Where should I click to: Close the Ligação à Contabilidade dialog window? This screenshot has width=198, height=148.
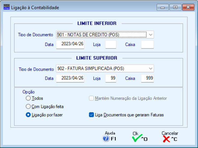point(188,7)
